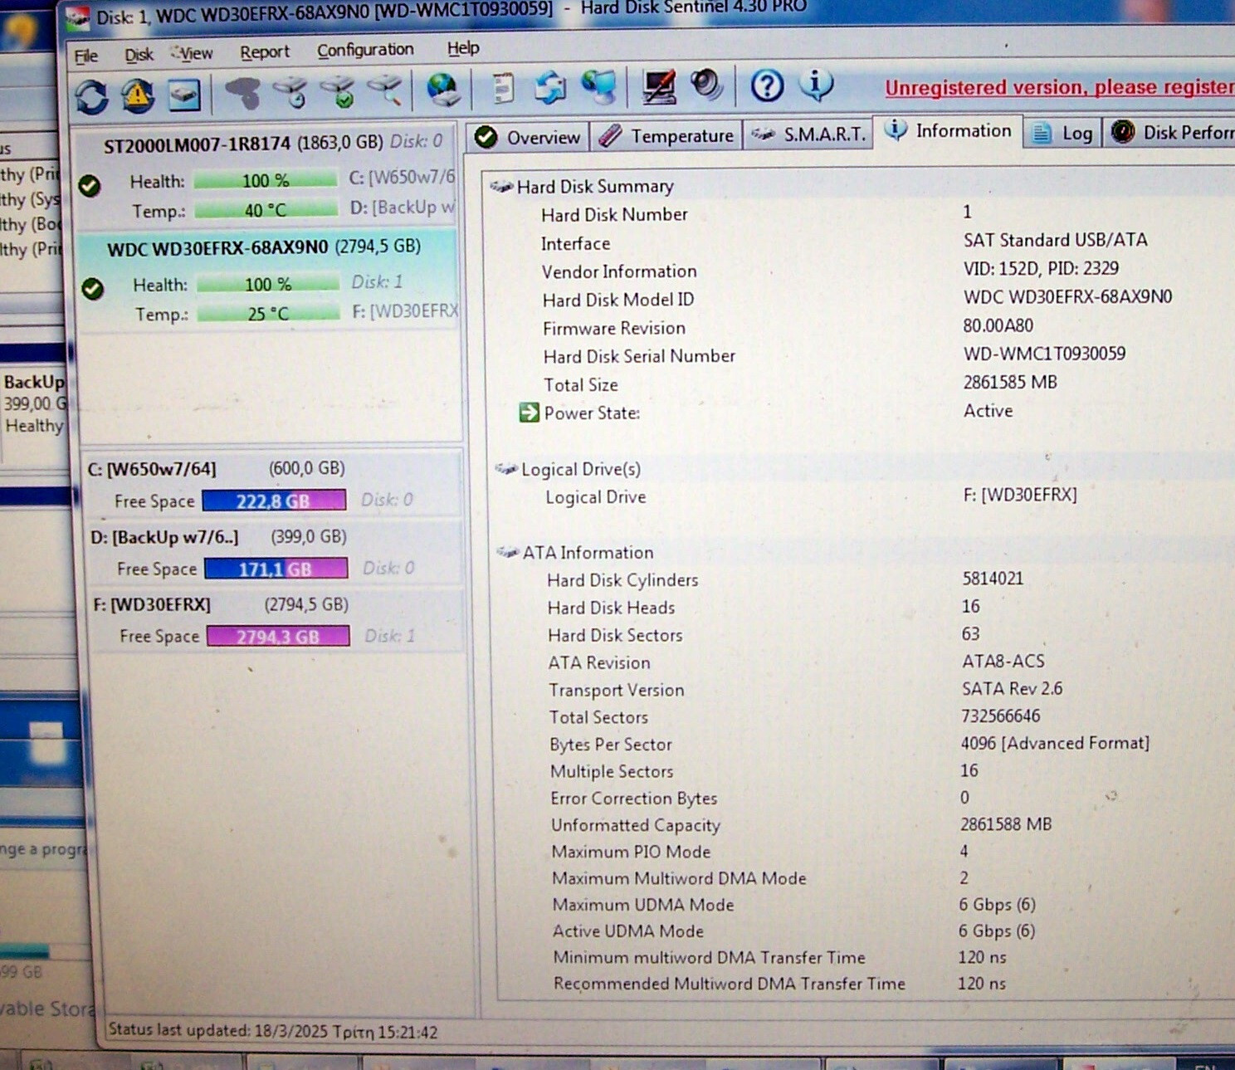Click the 171,1 GB free space bar
The height and width of the screenshot is (1070, 1235).
pos(276,569)
